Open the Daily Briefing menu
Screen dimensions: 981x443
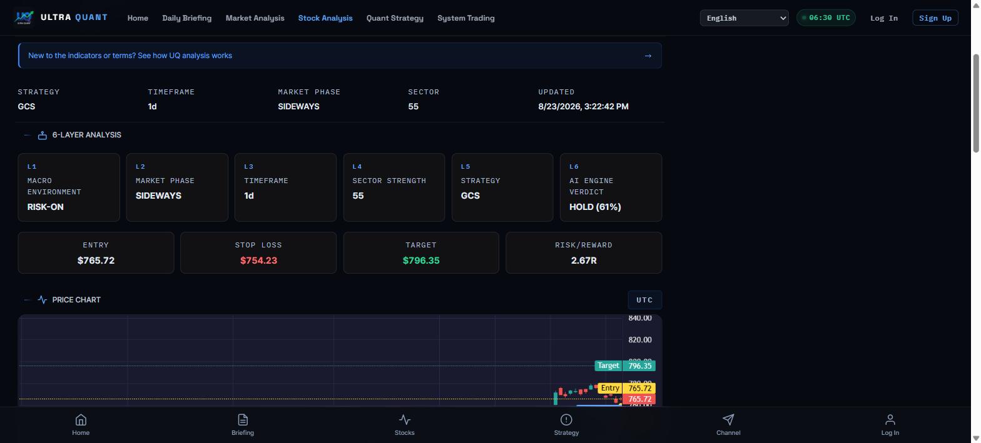tap(187, 18)
